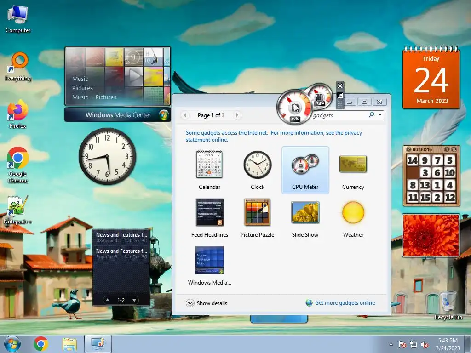Click the Page 1 of 1 label
Viewport: 471px width, 353px height.
(x=211, y=115)
